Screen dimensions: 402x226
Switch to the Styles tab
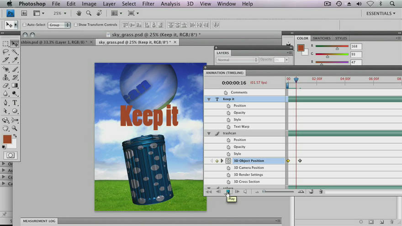341,38
